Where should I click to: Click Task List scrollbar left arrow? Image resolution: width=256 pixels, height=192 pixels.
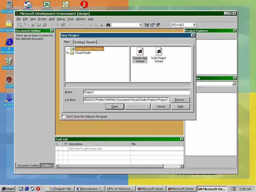click(57, 166)
